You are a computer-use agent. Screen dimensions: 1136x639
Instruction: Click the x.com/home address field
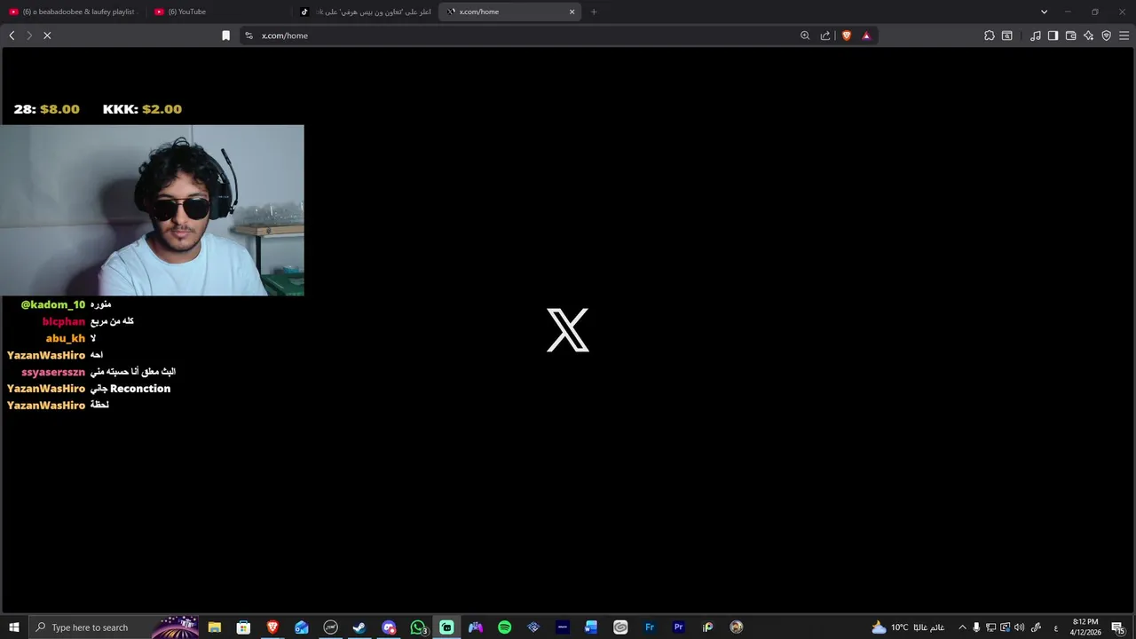(x=524, y=35)
